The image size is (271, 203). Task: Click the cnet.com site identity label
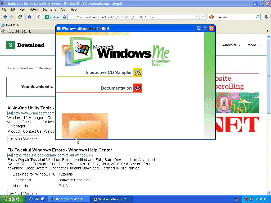[56, 17]
